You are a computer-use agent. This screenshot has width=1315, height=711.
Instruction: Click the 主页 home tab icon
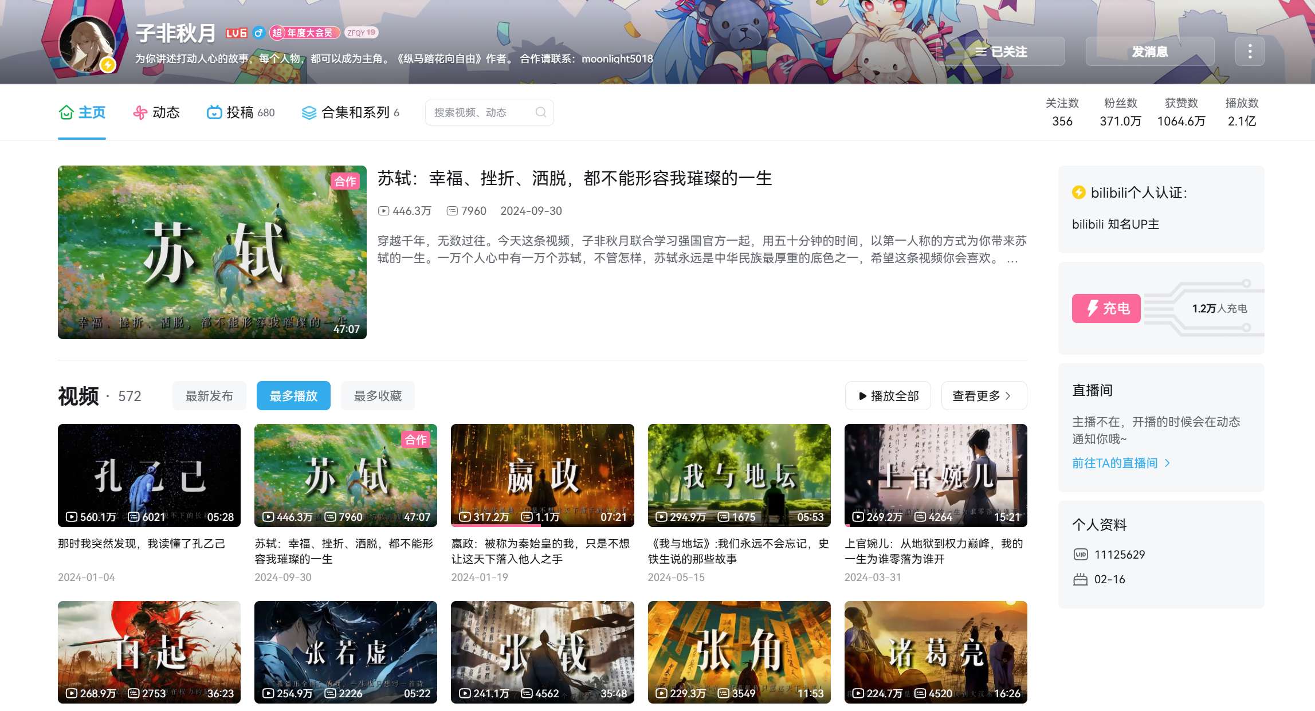(66, 112)
